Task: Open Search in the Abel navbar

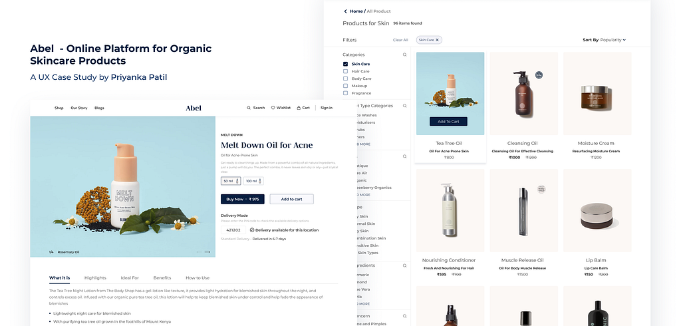Action: click(256, 108)
